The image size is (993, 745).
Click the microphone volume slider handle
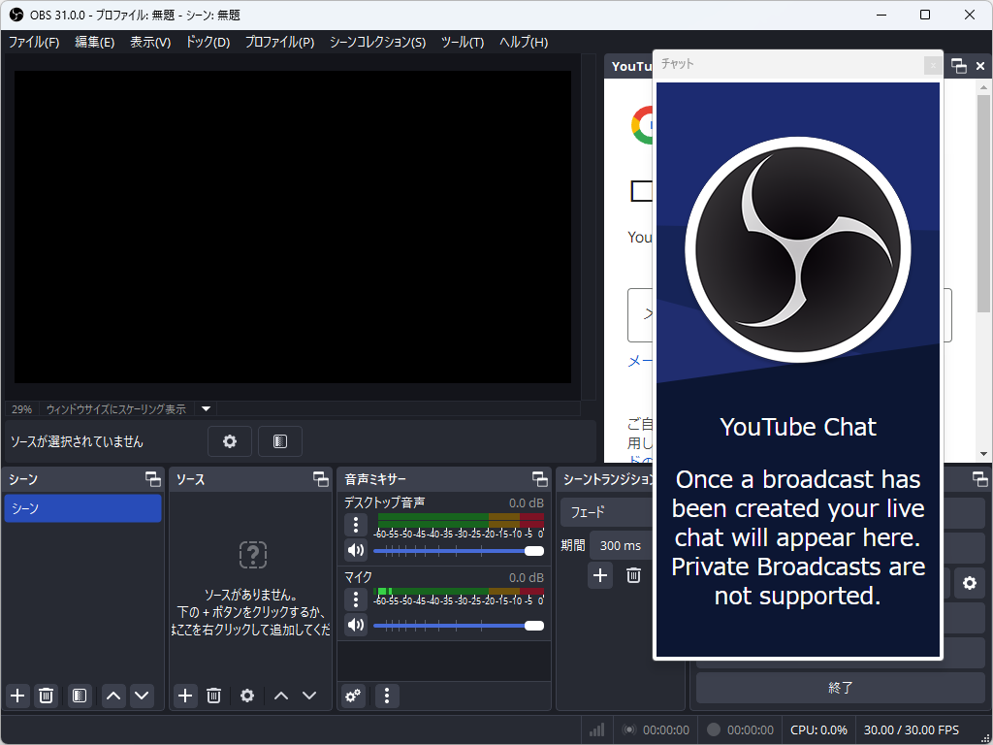[x=533, y=626]
